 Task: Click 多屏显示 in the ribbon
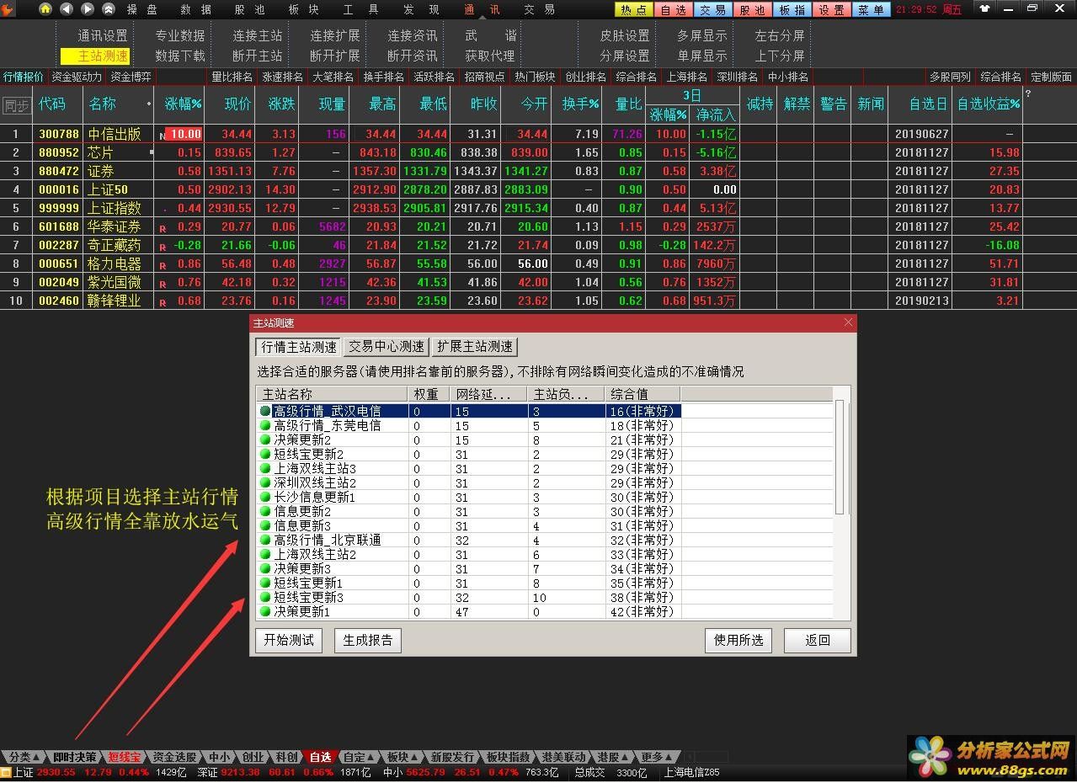[x=702, y=36]
